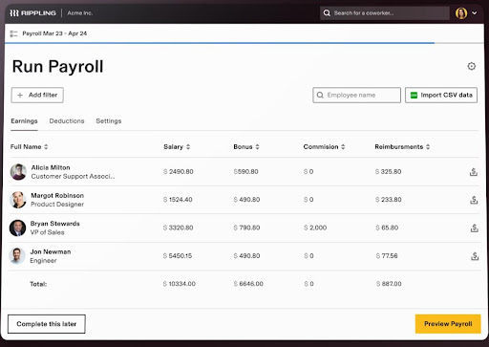Click the total salary $ 10334.00
Viewport: 489px width, 347px height.
180,284
